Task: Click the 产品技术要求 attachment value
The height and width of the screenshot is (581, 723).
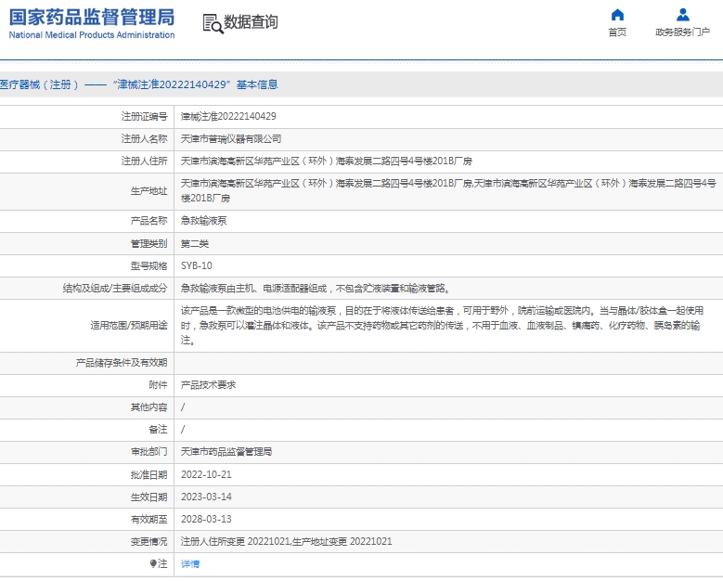Action: pos(209,384)
